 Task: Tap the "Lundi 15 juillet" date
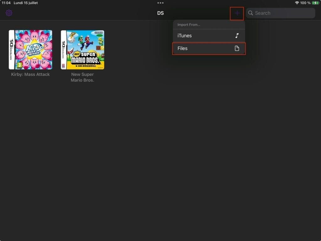pyautogui.click(x=26, y=3)
